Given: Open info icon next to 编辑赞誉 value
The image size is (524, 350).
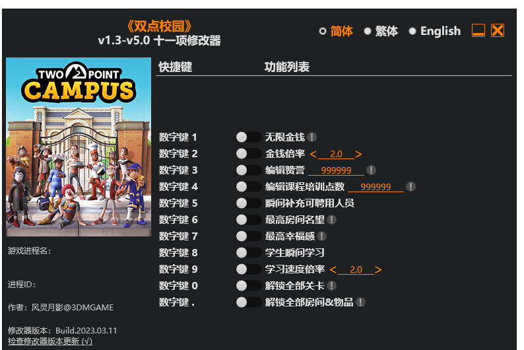Looking at the screenshot, I should click(x=371, y=170).
